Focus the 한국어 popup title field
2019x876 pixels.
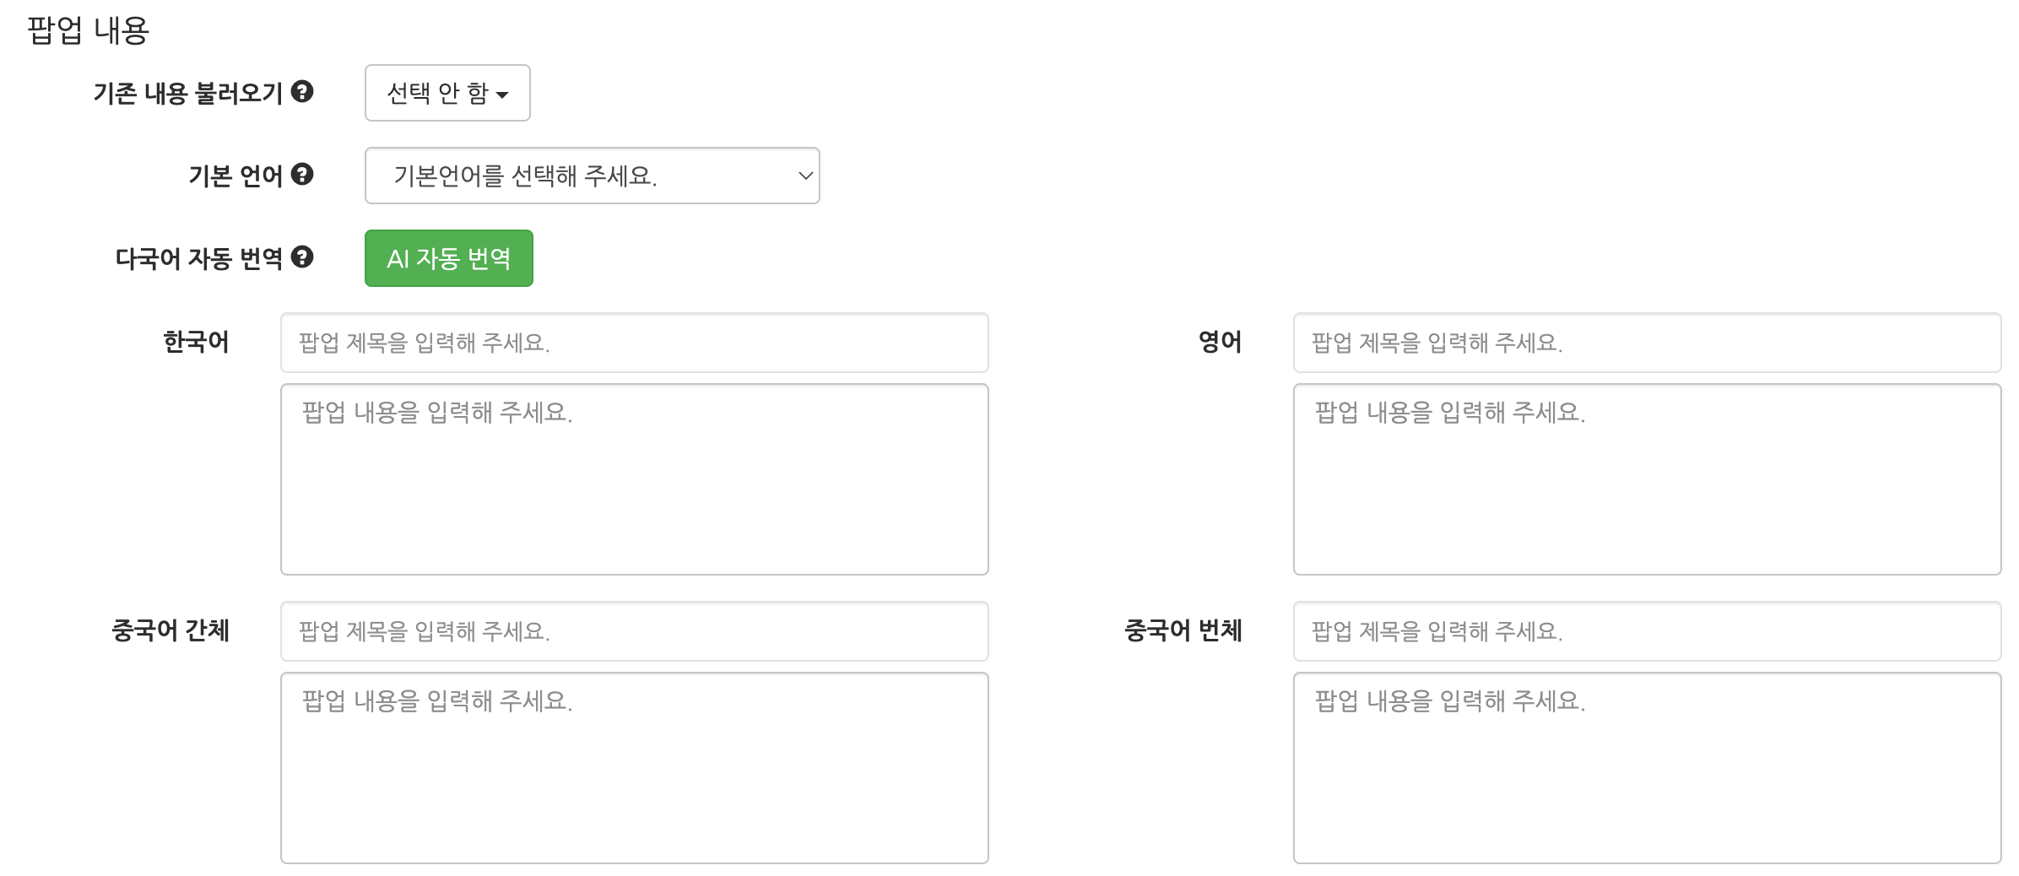point(634,343)
